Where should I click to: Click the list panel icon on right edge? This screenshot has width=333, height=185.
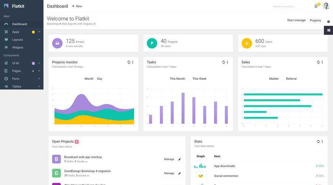click(x=328, y=30)
